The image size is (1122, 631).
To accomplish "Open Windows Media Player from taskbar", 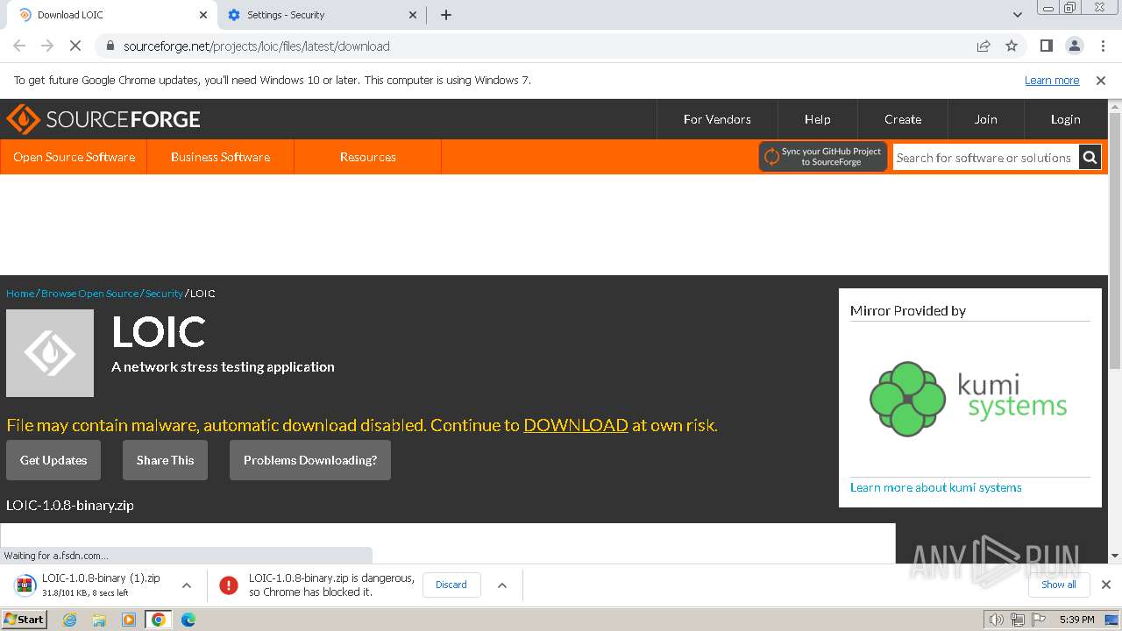I will click(129, 620).
